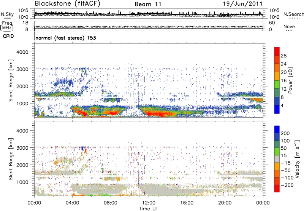Click the '08:00' time tick label
This screenshot has width=304, height=211.
(111, 203)
